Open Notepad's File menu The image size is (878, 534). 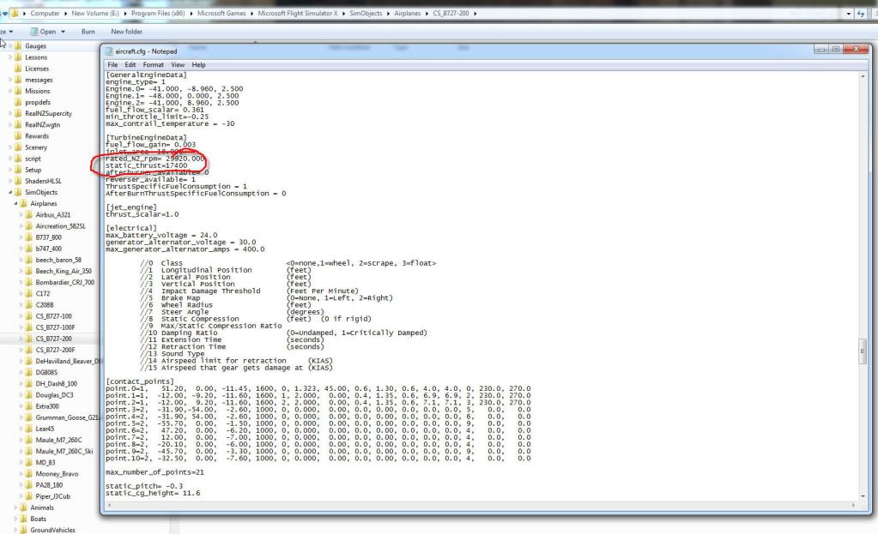(112, 65)
